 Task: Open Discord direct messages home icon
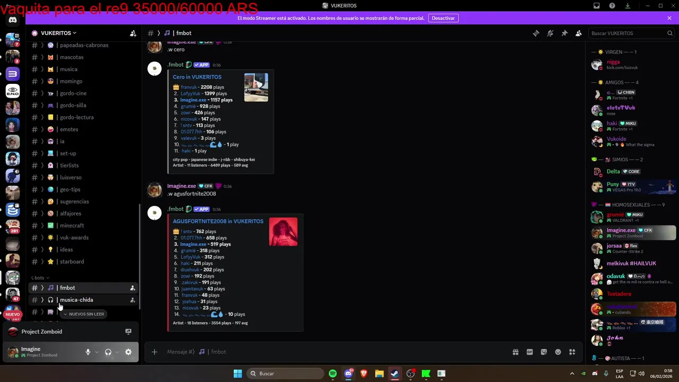tap(13, 20)
